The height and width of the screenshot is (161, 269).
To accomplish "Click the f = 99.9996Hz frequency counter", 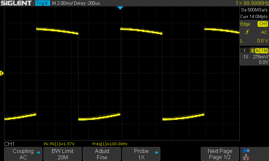I will click(x=253, y=3).
